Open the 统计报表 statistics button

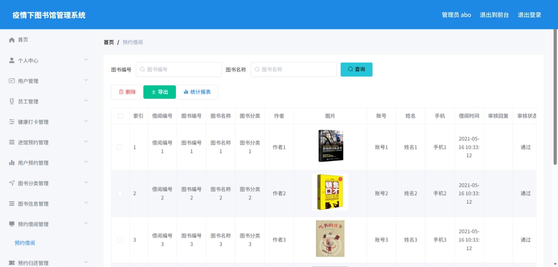(197, 92)
